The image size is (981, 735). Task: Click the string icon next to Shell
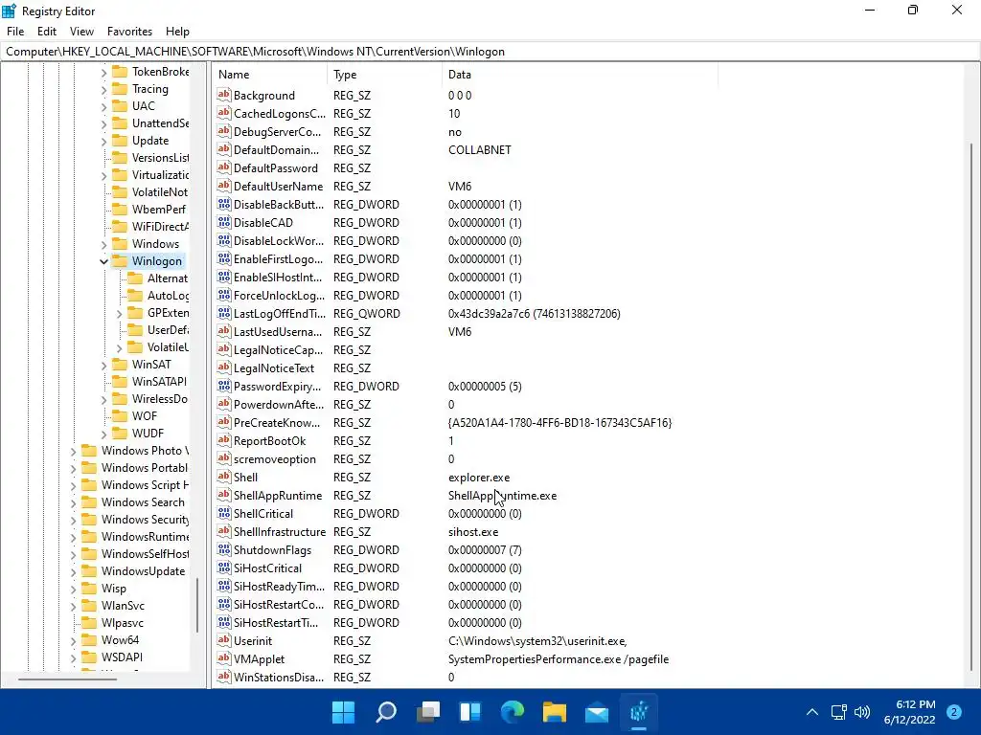click(224, 477)
